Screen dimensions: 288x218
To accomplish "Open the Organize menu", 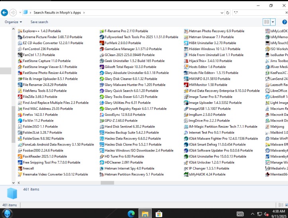I will pos(13,22).
